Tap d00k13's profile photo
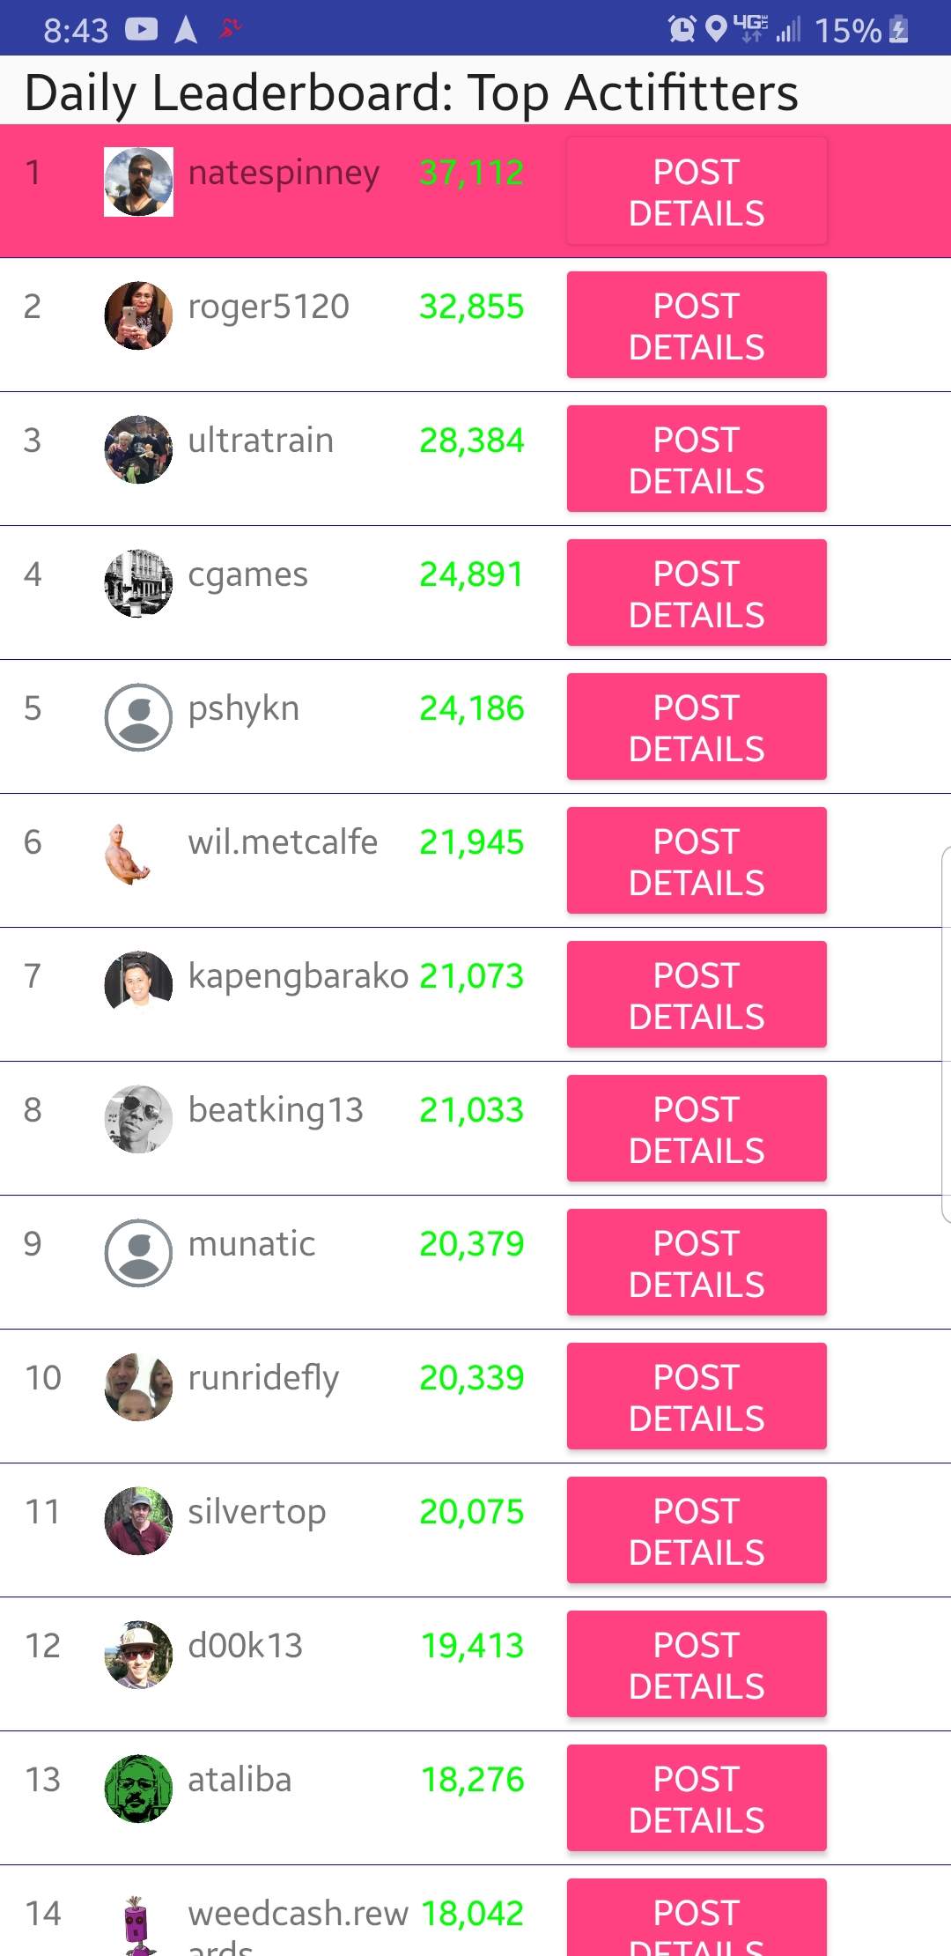951x1956 pixels. [x=138, y=1655]
